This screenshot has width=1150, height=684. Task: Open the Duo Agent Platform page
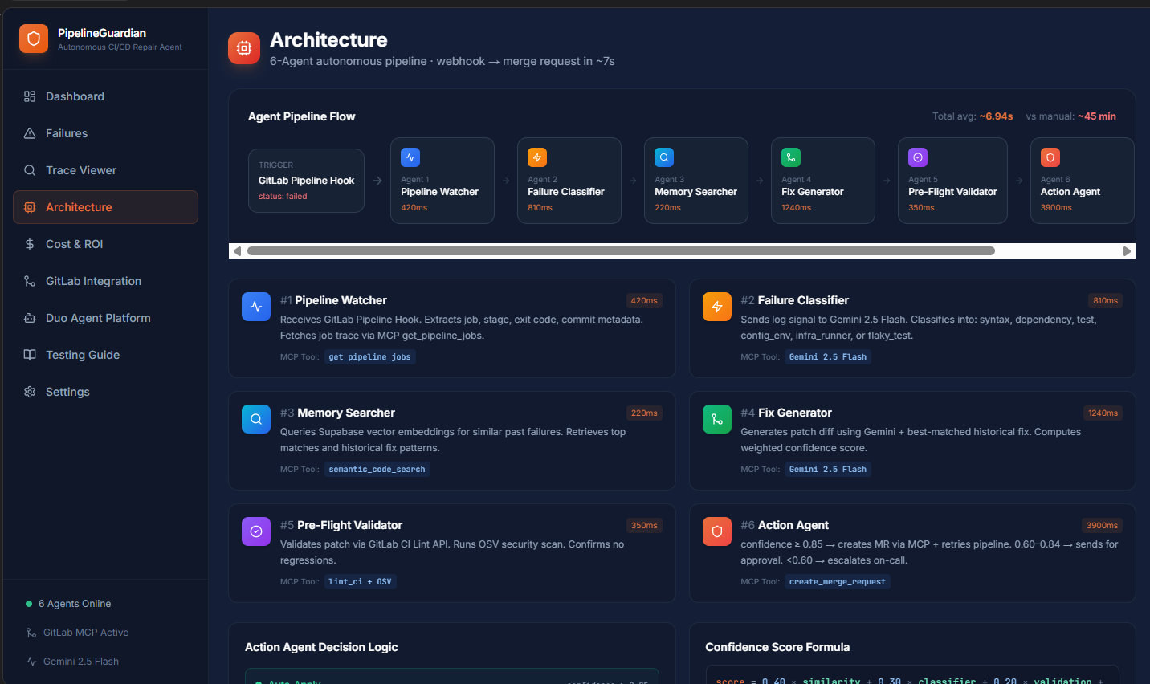(105, 318)
